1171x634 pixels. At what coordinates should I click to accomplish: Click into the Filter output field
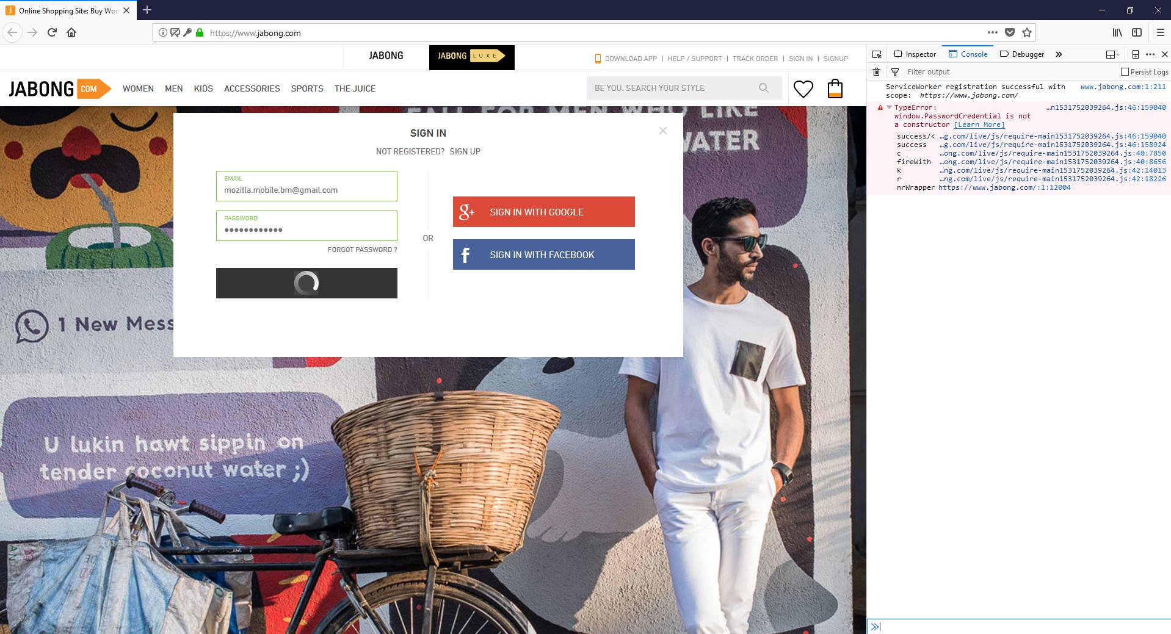pos(1001,72)
